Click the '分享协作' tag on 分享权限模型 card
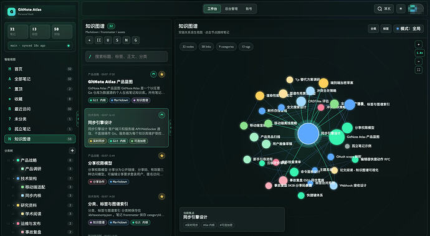Viewport: 430px width, 236px height. (x=97, y=182)
